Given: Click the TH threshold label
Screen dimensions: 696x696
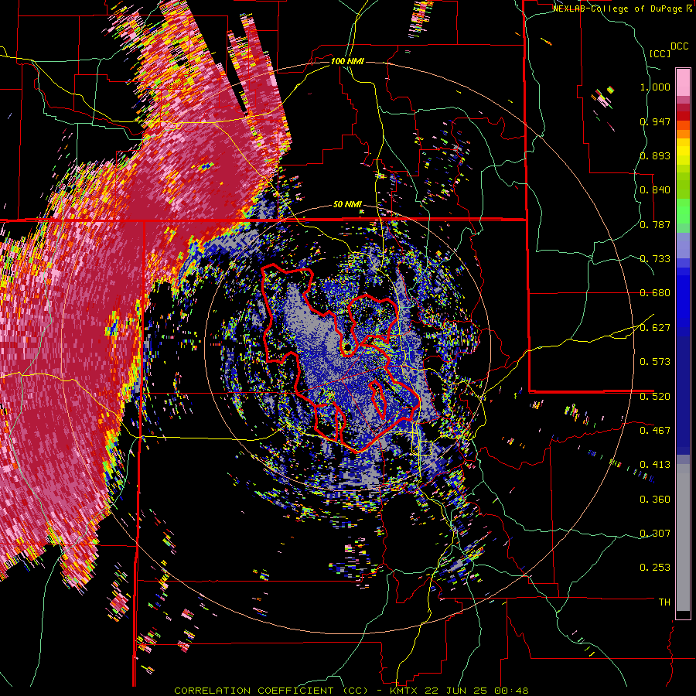Looking at the screenshot, I should click(x=664, y=602).
